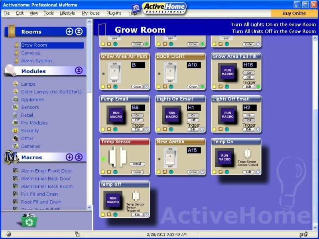The image size is (319, 239).
Task: Click the Pro Modules icon
Action: pyautogui.click(x=16, y=123)
